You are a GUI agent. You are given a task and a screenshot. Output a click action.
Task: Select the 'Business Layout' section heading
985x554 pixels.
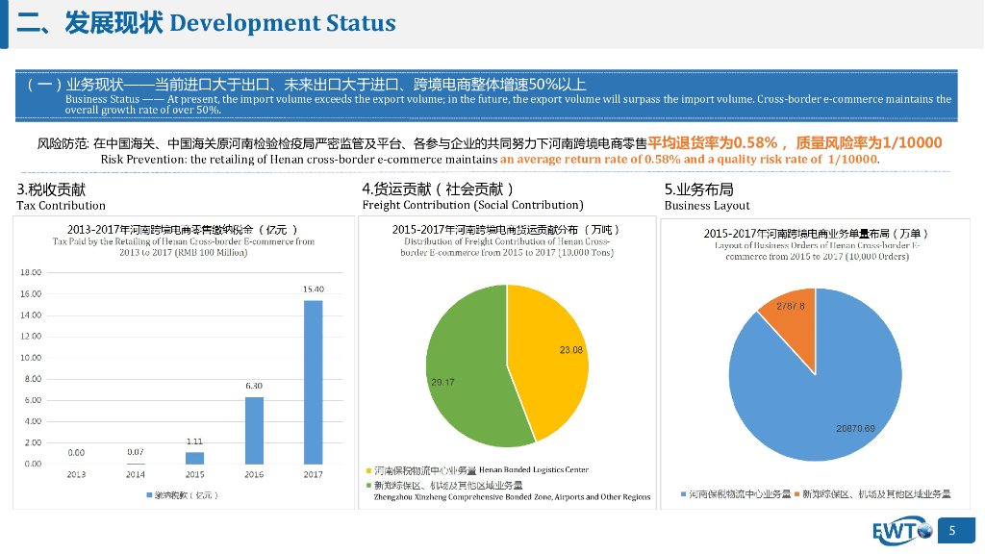coord(706,205)
